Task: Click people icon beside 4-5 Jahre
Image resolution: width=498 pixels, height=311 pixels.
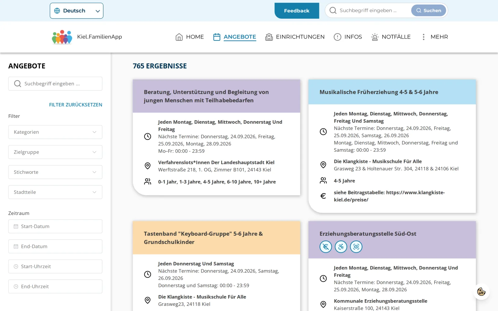Action: 323,180
